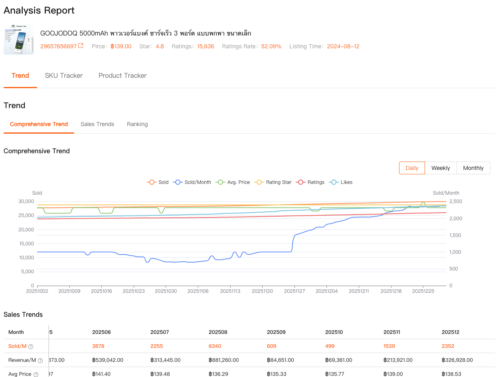
Task: Click the help icon next to Revenue/M
Action: click(40, 360)
